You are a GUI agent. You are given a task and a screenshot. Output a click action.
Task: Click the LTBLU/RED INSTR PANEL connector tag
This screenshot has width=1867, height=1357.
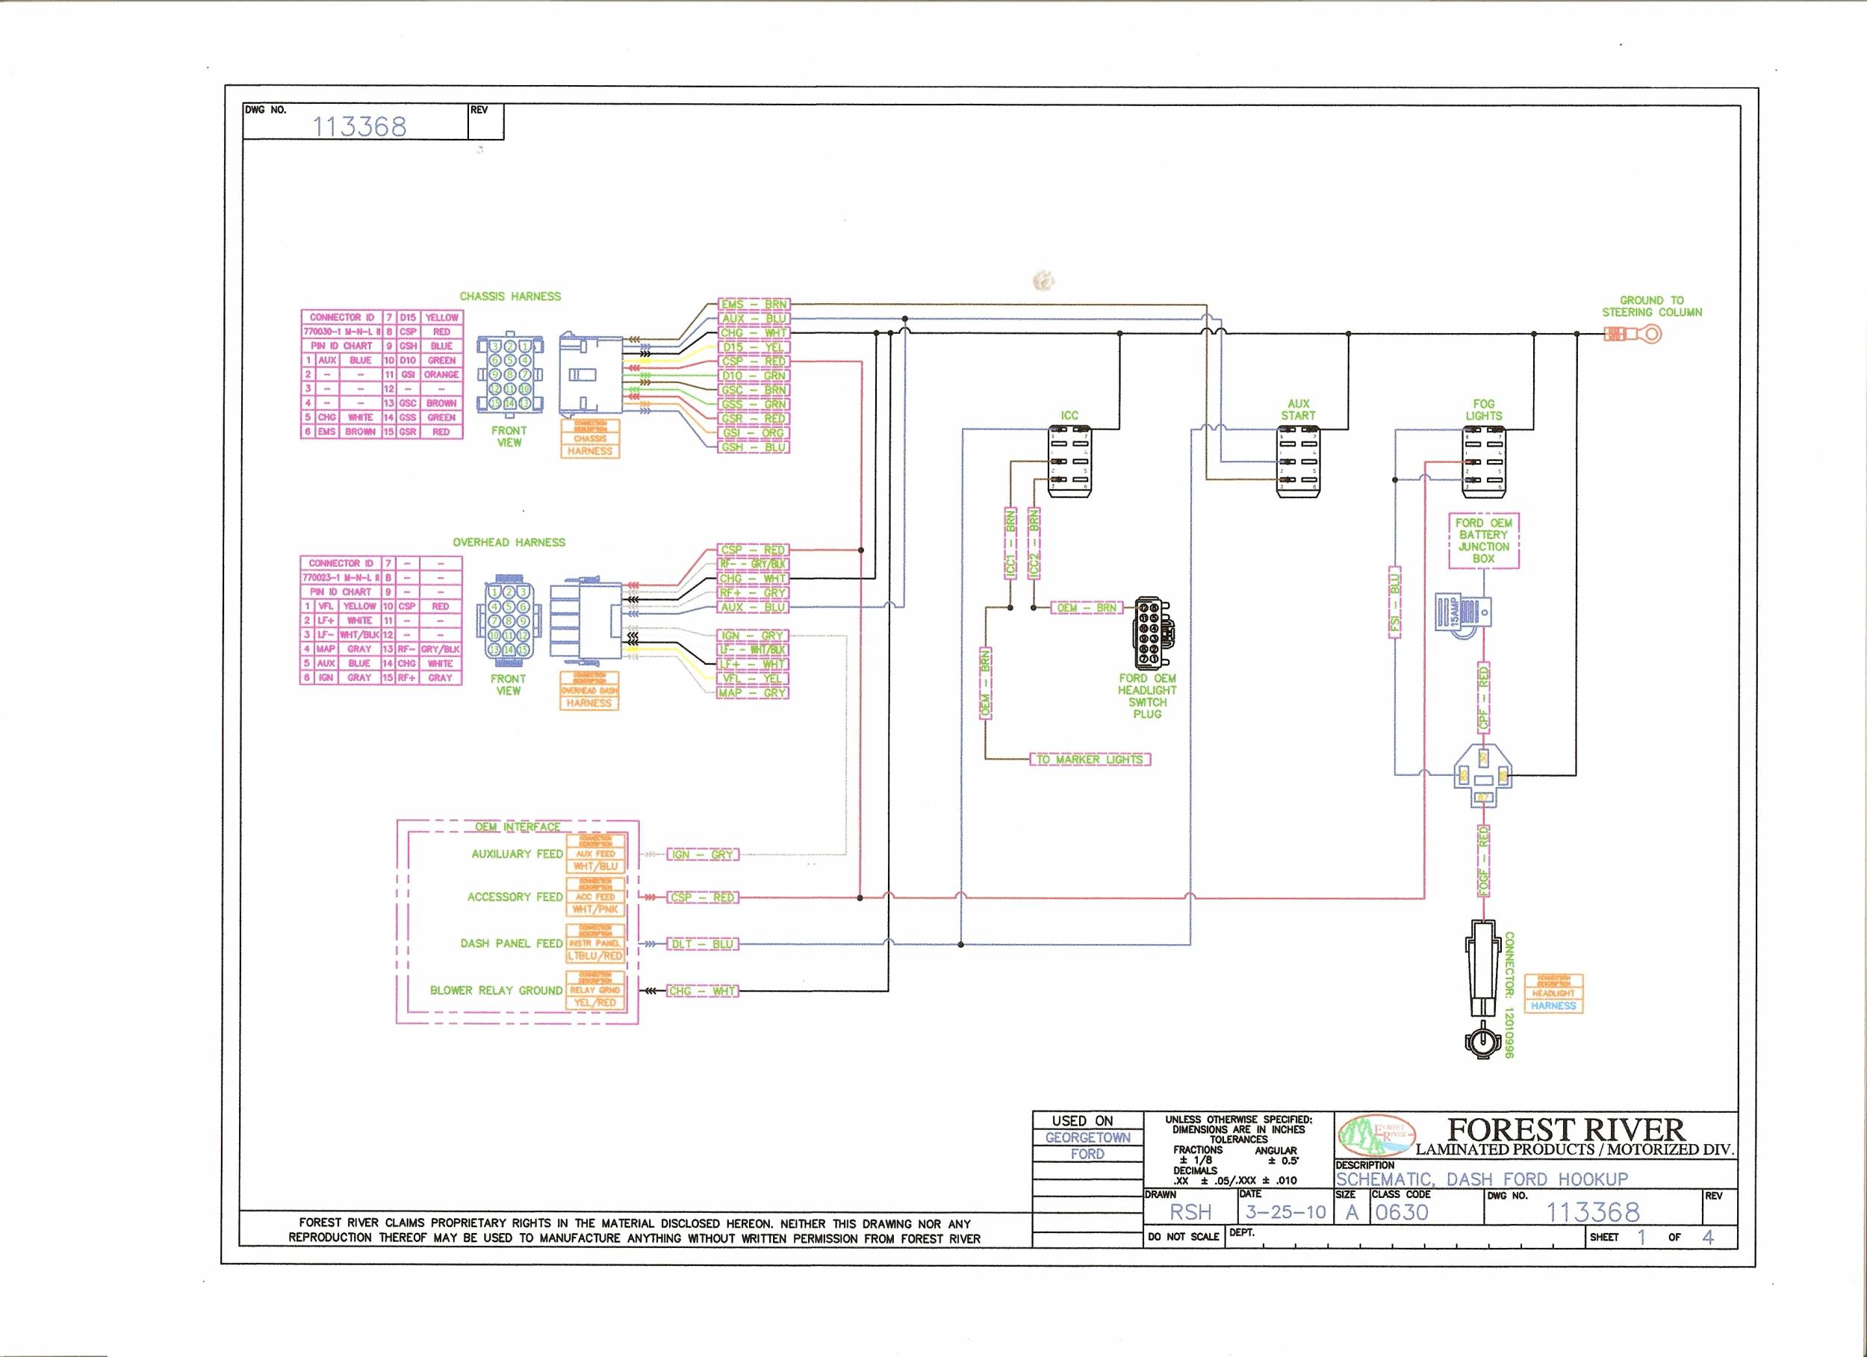click(x=596, y=943)
